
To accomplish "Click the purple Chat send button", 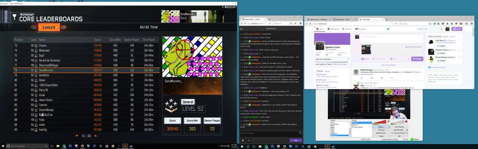I will 295,140.
